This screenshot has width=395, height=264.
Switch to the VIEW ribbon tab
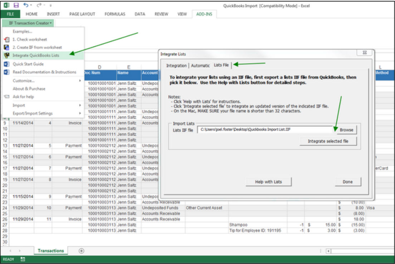pyautogui.click(x=182, y=14)
